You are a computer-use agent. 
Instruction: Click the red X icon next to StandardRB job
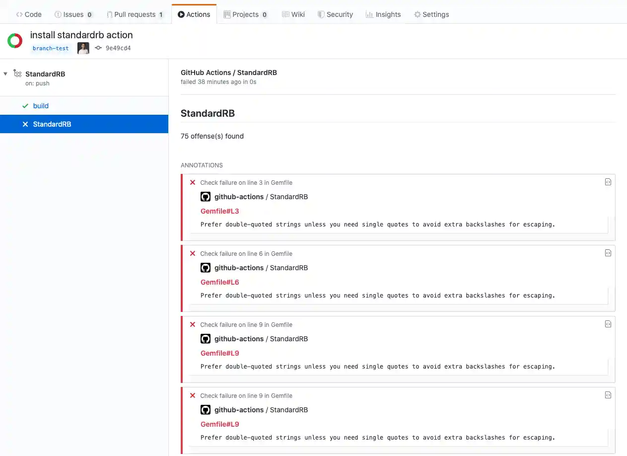25,124
